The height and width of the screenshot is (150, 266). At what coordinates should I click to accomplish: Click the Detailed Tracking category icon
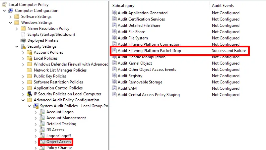[x=42, y=124]
